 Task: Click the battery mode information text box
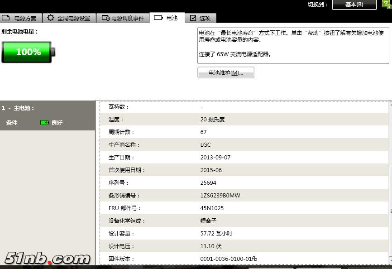[x=293, y=45]
